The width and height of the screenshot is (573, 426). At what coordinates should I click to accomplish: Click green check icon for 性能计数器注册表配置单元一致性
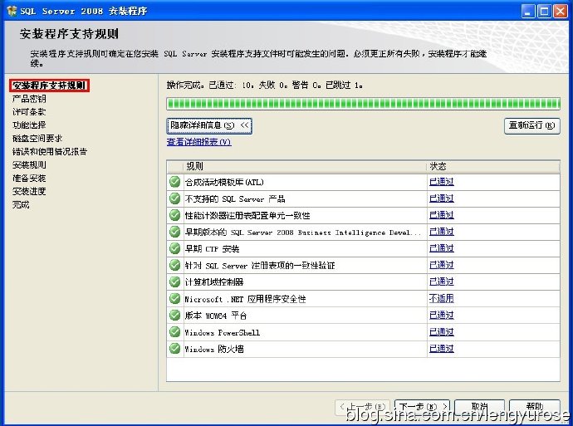175,215
